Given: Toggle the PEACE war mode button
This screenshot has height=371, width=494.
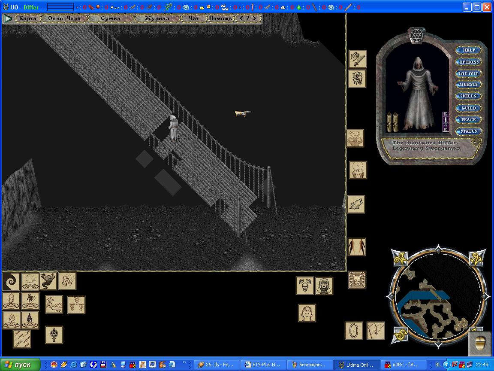Looking at the screenshot, I should click(468, 120).
